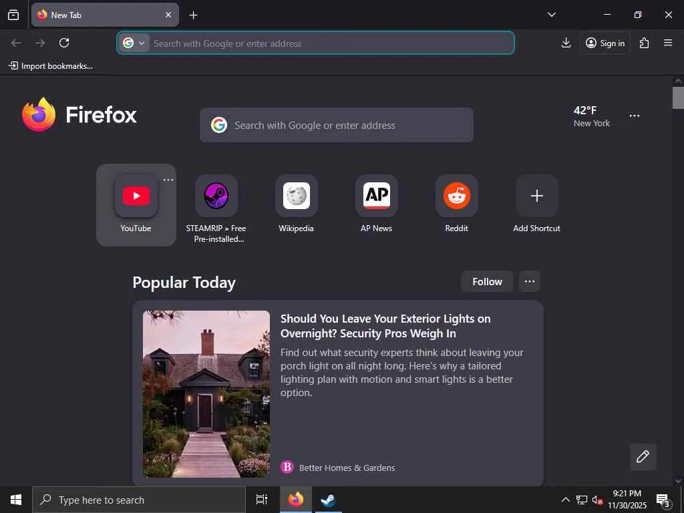Click Import bookmarks toolbar item
The image size is (684, 513).
pos(51,66)
